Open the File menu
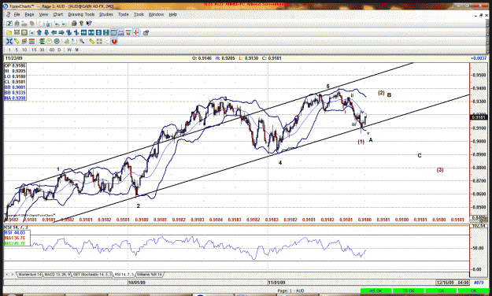The height and width of the screenshot is (296, 492). [17, 14]
